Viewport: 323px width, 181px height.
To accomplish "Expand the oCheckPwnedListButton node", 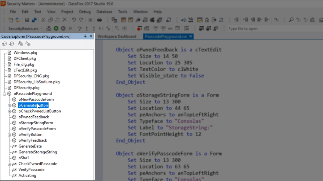I will [9, 111].
